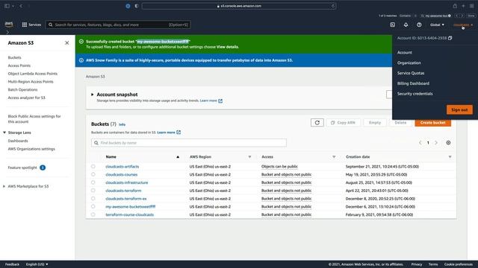Click the browser back arrow
Image resolution: width=478 pixels, height=268 pixels.
[21, 6]
